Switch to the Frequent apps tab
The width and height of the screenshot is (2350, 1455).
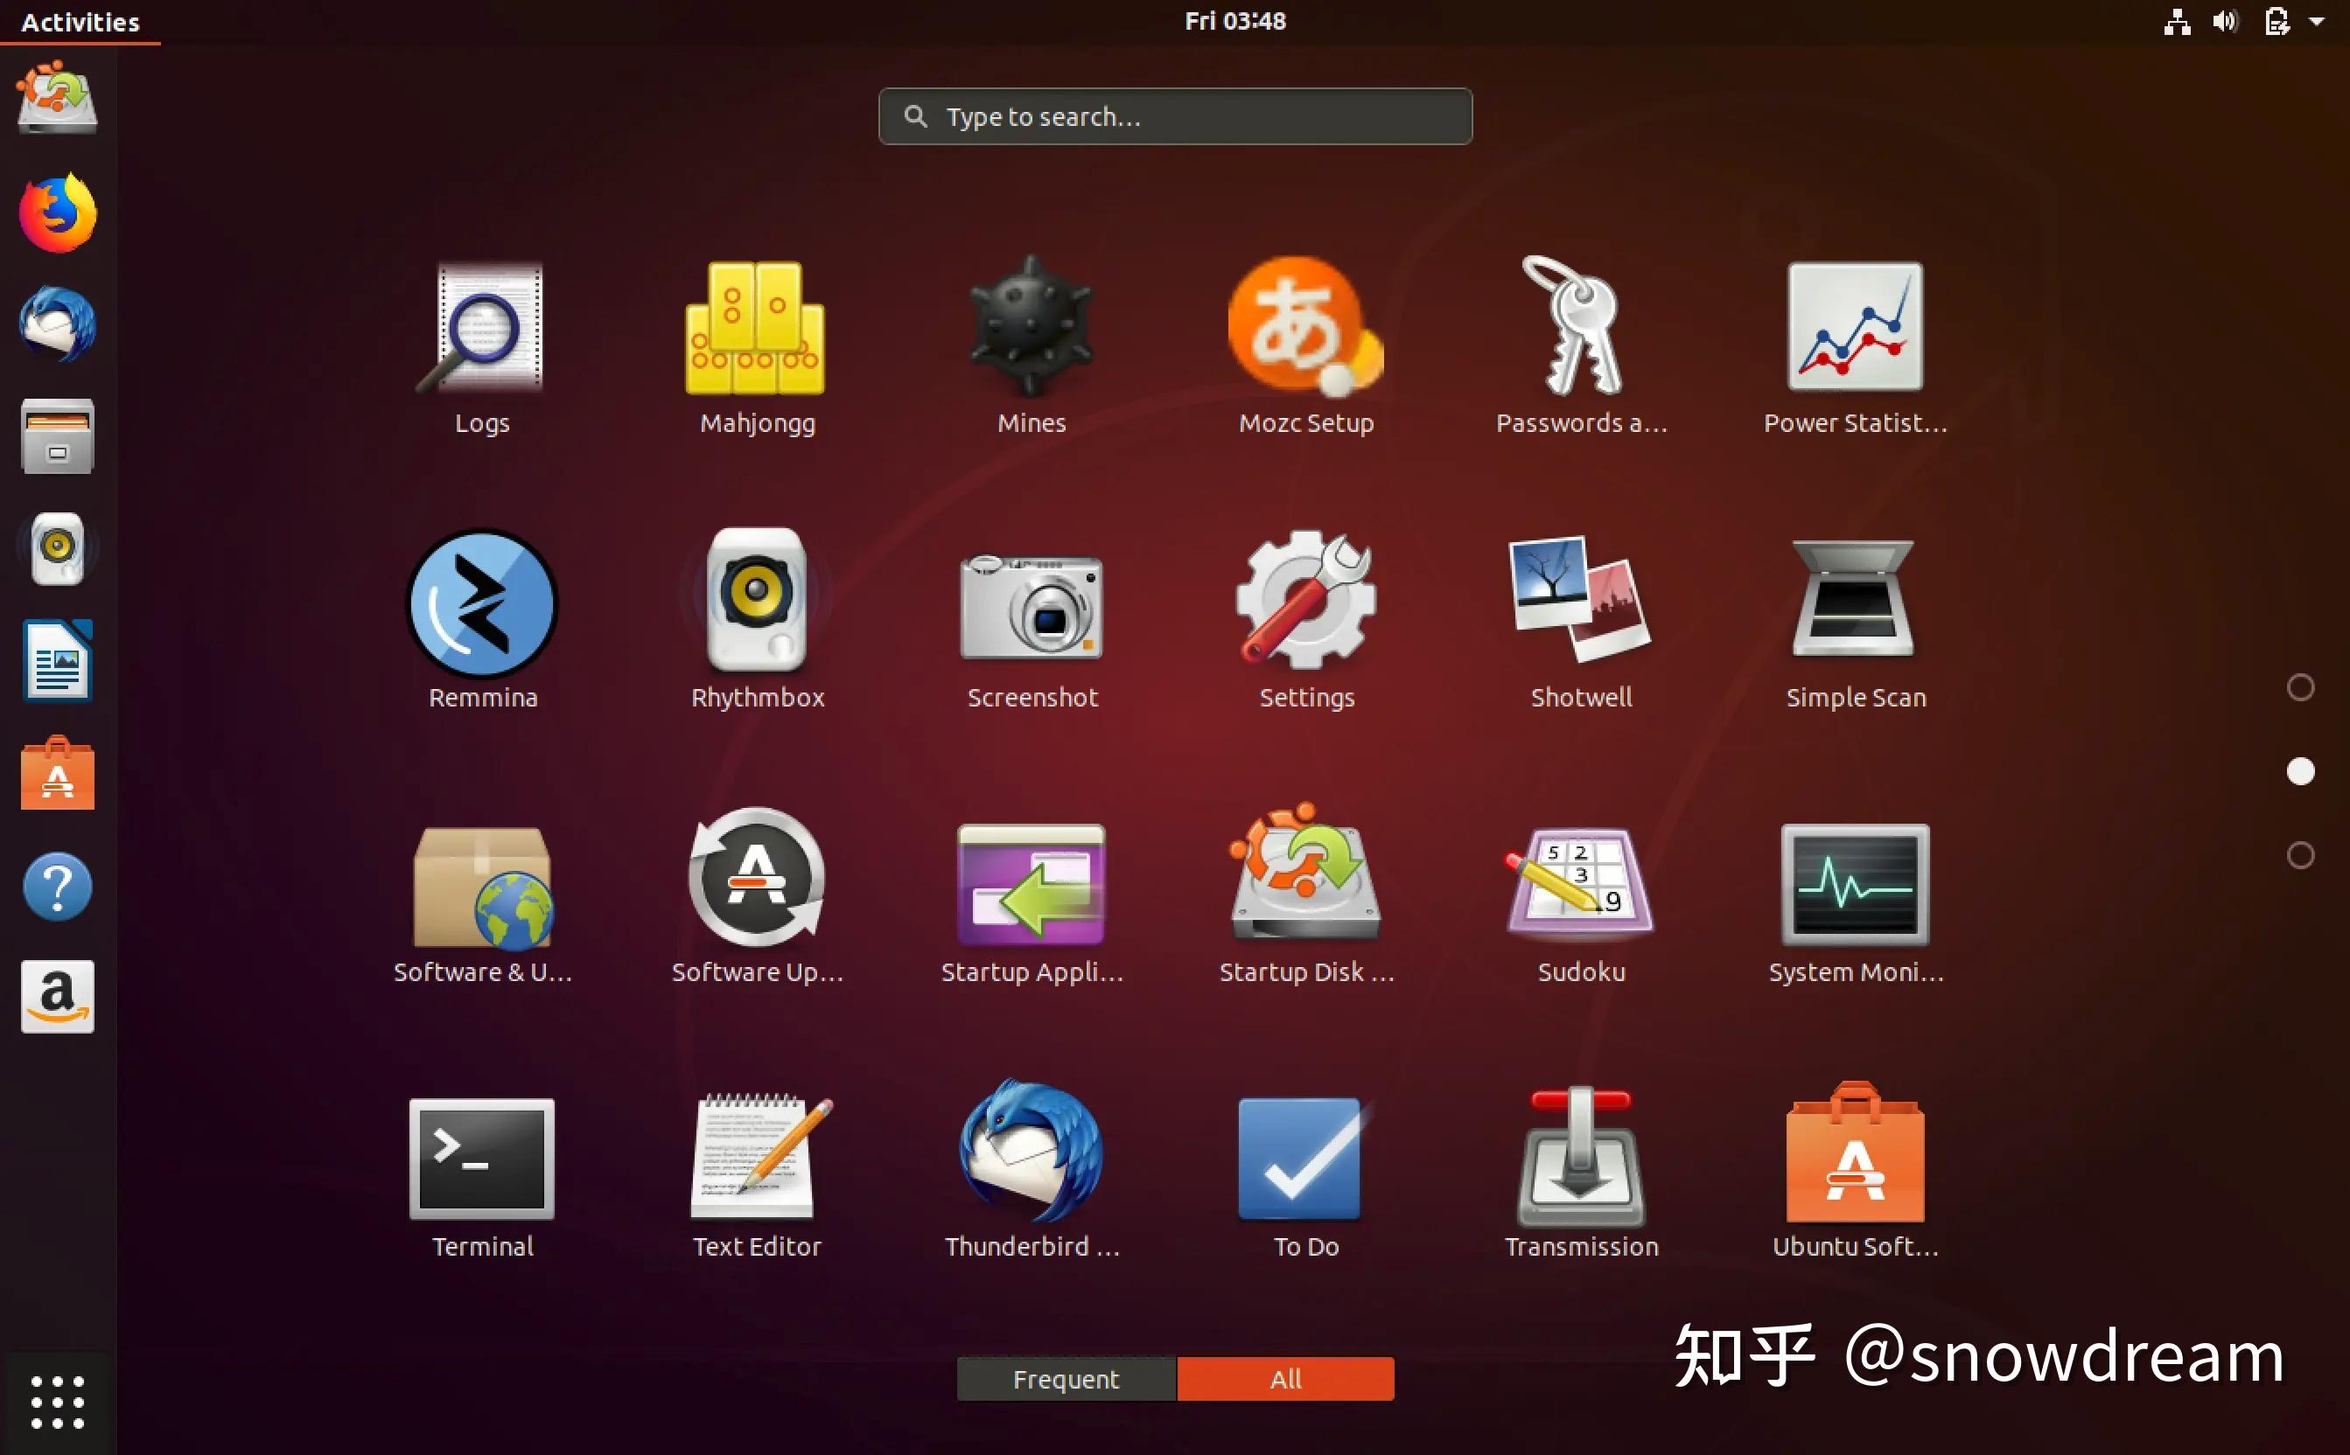pos(1066,1379)
